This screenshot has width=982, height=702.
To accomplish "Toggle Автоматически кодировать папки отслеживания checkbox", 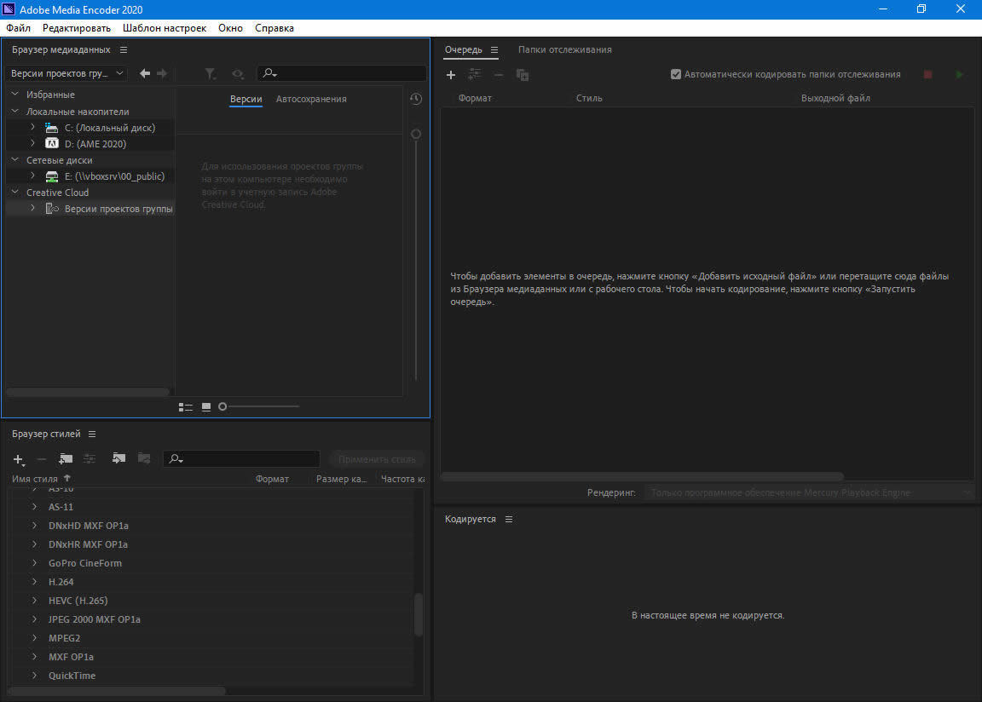I will (676, 74).
